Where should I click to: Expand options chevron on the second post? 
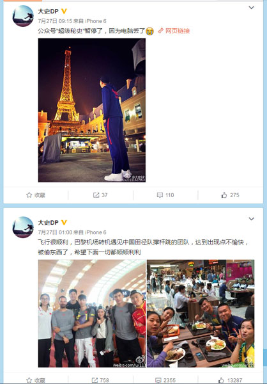[x=252, y=219]
